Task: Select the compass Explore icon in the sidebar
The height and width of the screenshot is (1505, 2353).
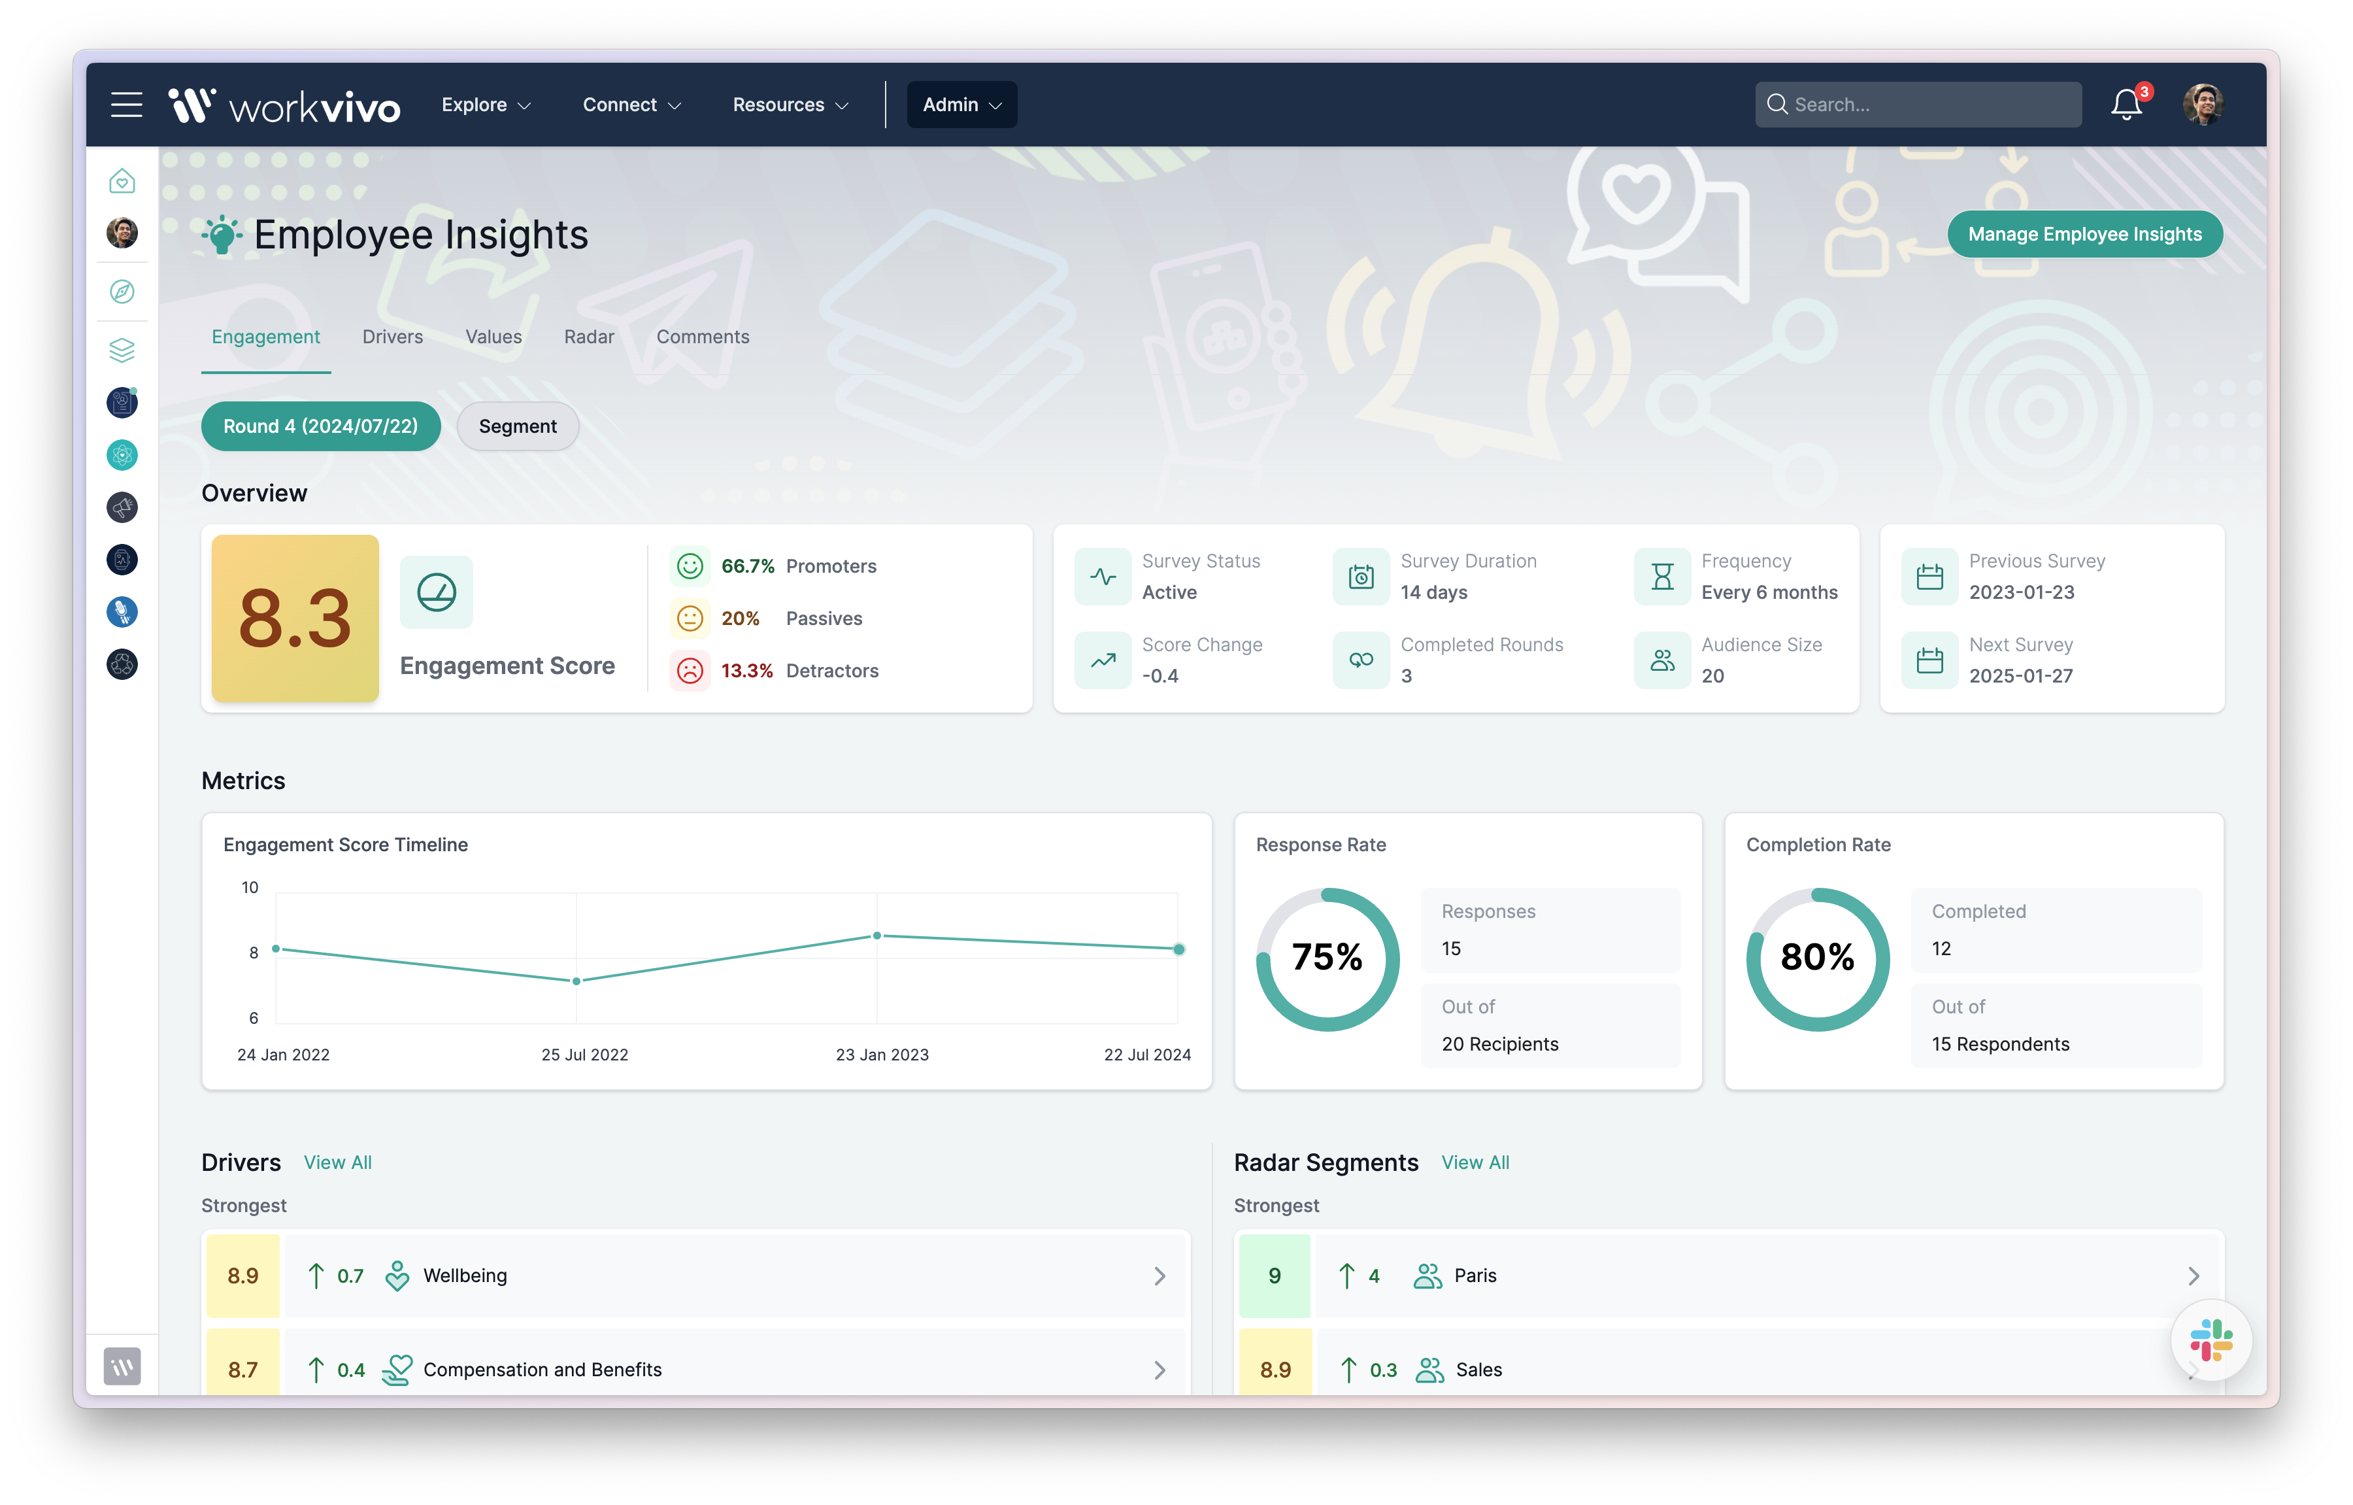Action: (122, 291)
